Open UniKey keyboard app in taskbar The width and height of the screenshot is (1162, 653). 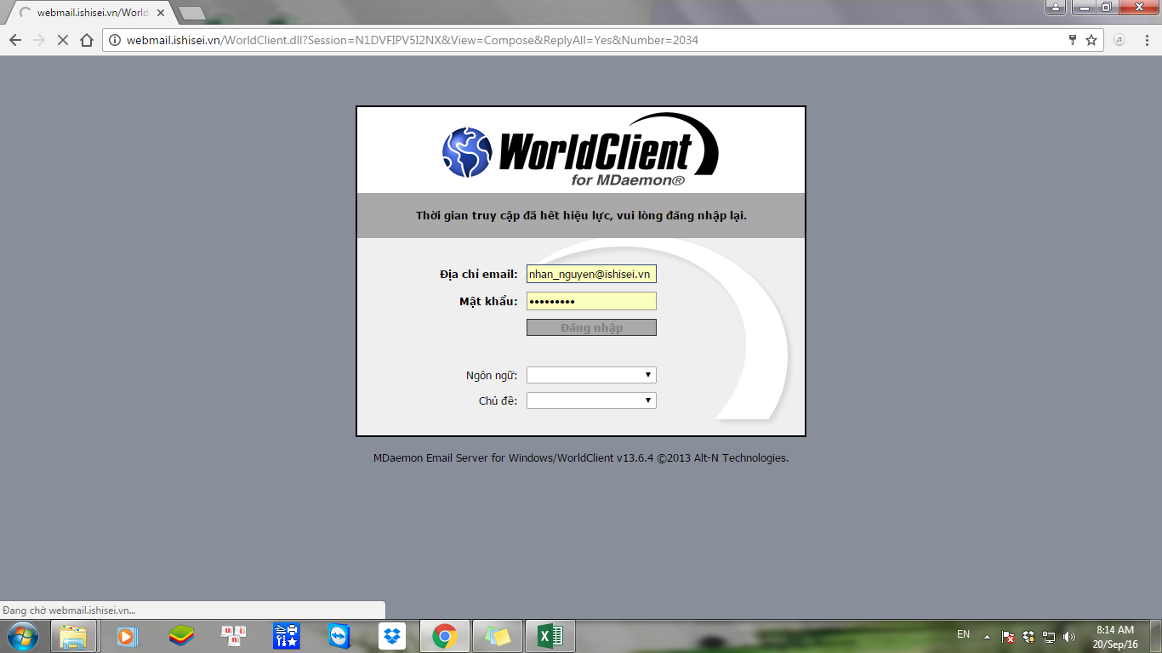pos(234,636)
